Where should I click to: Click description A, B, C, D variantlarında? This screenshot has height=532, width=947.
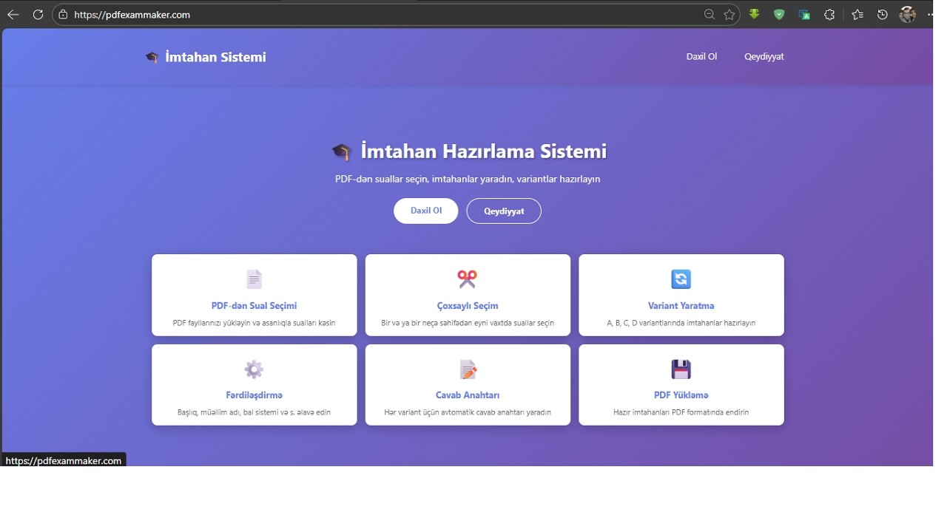[x=681, y=323]
